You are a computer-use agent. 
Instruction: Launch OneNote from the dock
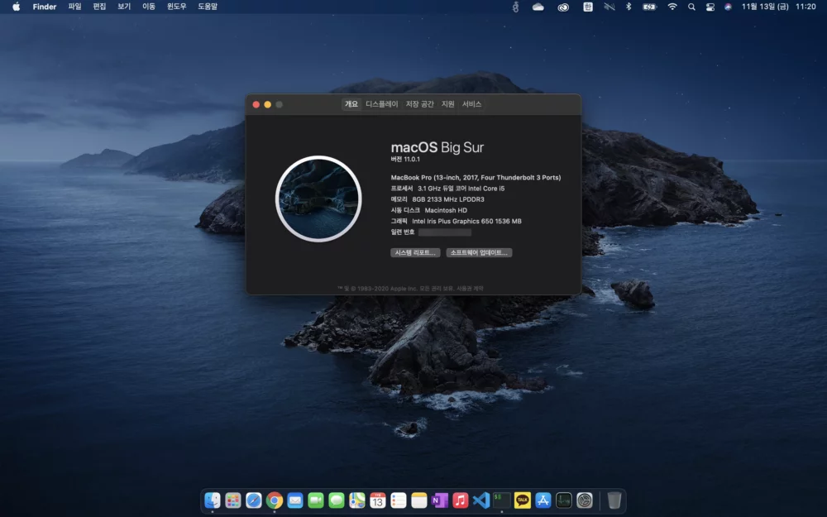point(439,500)
